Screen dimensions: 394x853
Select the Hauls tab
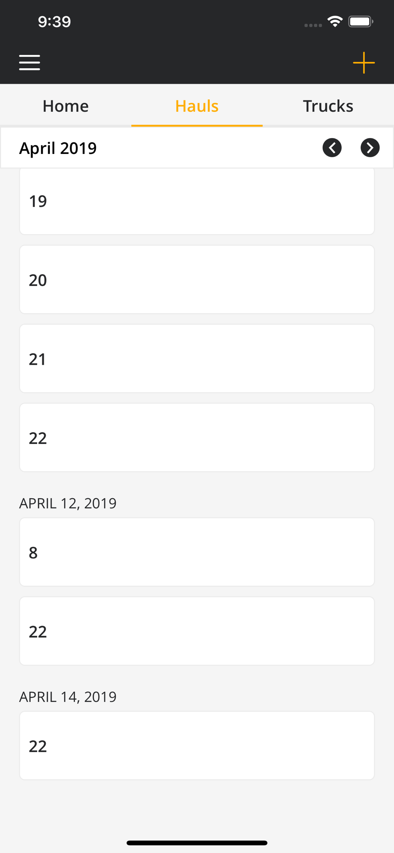197,106
